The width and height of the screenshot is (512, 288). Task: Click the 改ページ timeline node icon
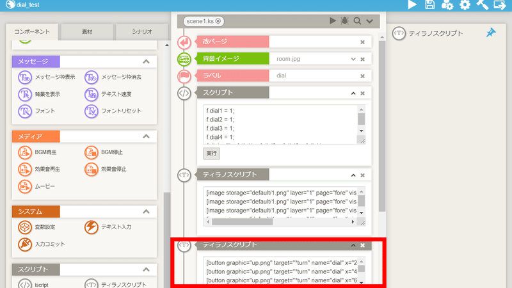pyautogui.click(x=184, y=42)
